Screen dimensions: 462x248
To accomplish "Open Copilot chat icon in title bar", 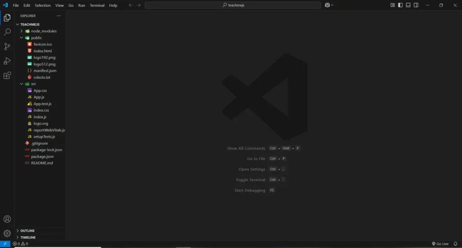I will pos(327,5).
